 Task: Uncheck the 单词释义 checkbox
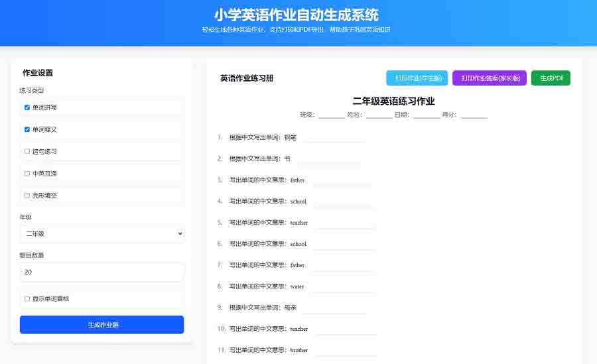coord(27,129)
